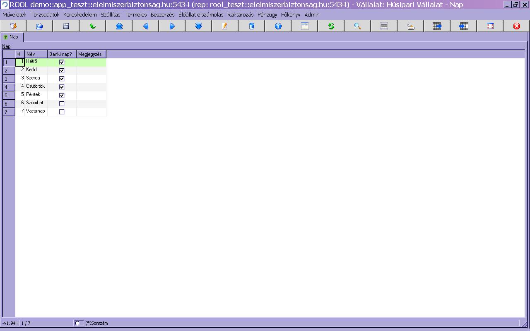Click the Vasárnap name cell
This screenshot has height=331, width=530.
click(x=36, y=112)
